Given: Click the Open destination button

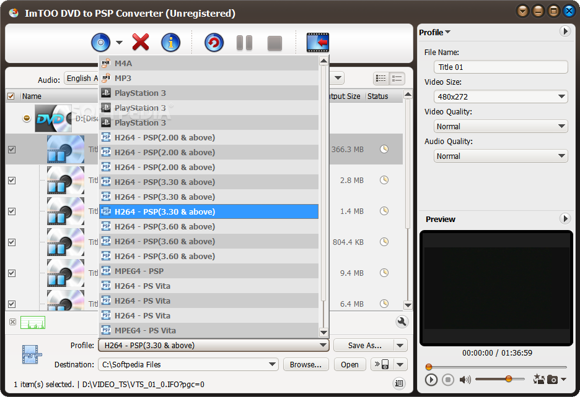Looking at the screenshot, I should coord(349,364).
